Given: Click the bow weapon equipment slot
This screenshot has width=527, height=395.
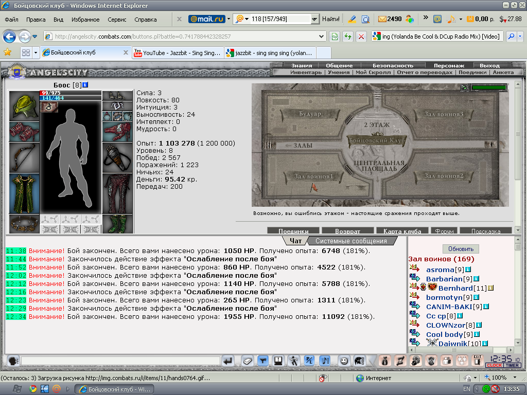Looking at the screenshot, I should point(24,157).
